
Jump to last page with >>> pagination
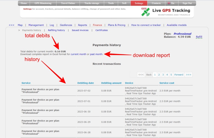coord(188,75)
